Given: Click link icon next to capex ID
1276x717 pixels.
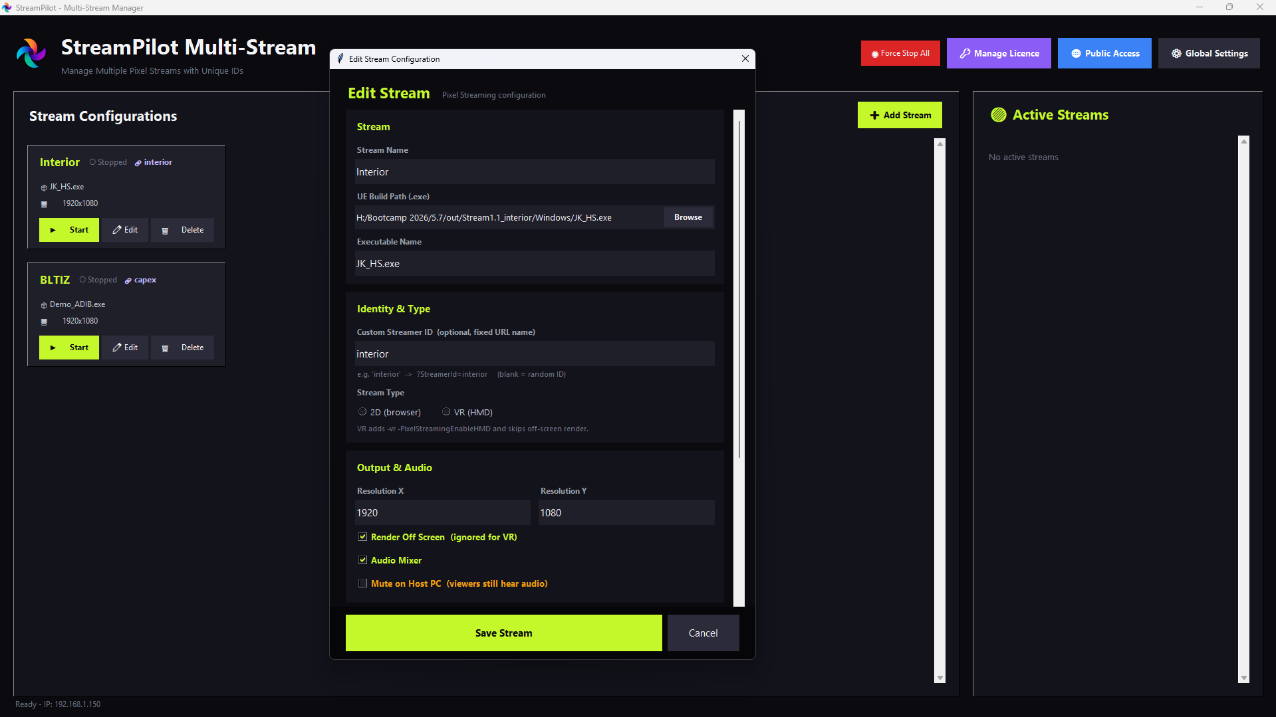Looking at the screenshot, I should [x=128, y=280].
